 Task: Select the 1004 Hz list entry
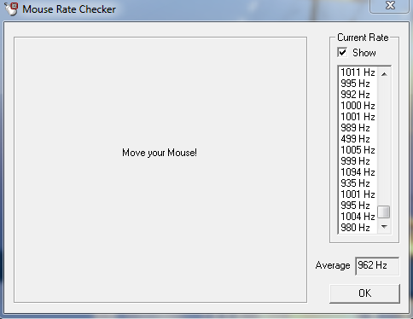[358, 217]
